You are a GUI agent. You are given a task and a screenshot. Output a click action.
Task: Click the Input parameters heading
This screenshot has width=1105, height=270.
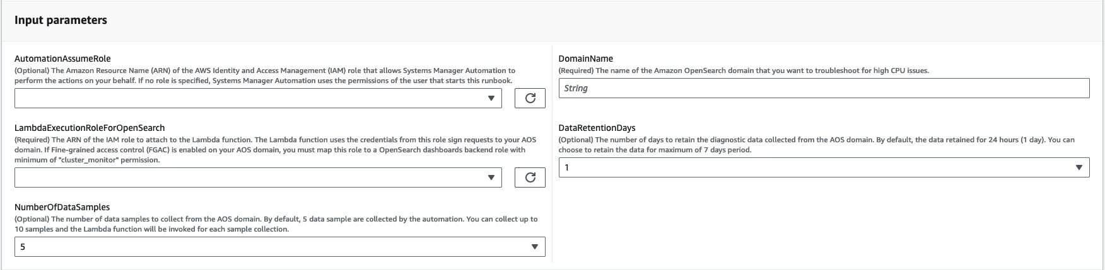pyautogui.click(x=61, y=20)
